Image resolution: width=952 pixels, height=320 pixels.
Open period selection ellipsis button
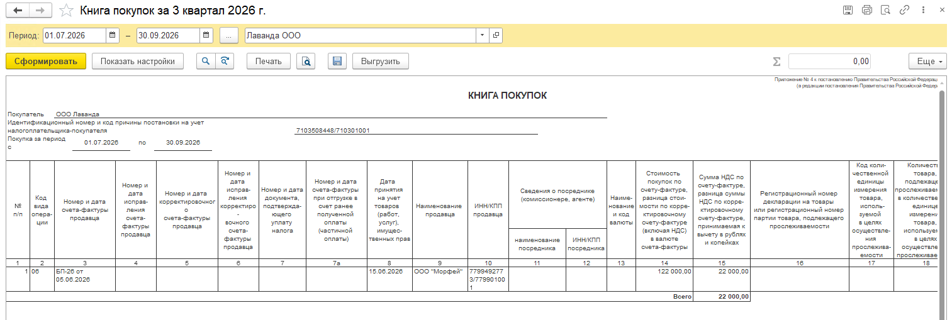(x=229, y=36)
